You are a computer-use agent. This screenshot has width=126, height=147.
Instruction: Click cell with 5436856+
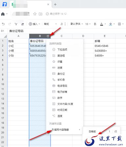[105, 51]
